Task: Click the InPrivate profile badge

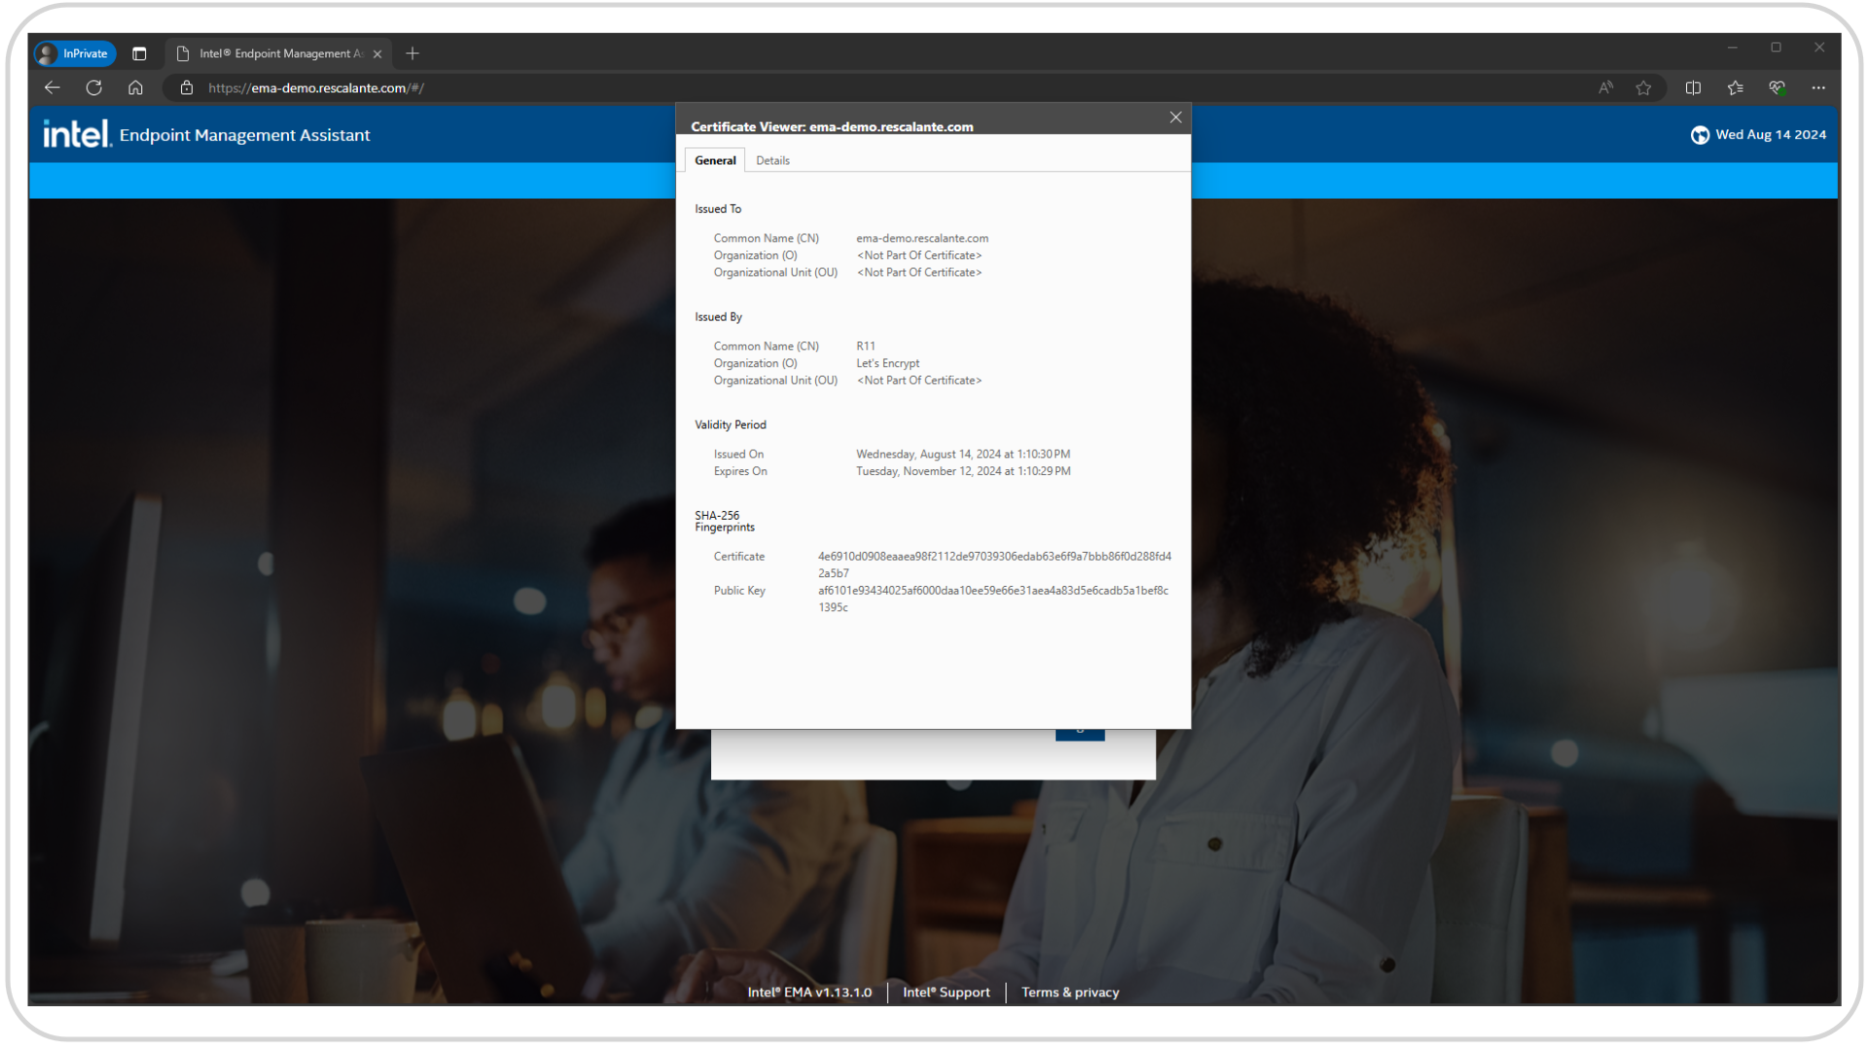Action: (x=76, y=54)
